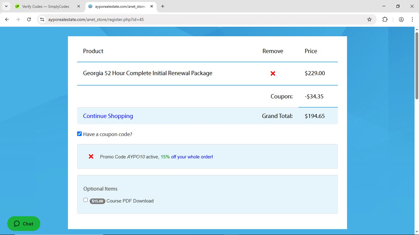
Task: Restore down the browser window
Action: pos(398,6)
